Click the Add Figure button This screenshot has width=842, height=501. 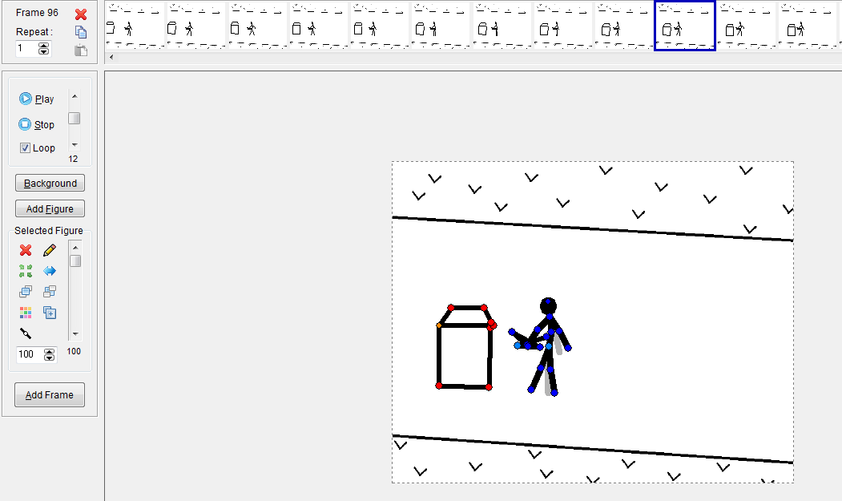point(50,208)
